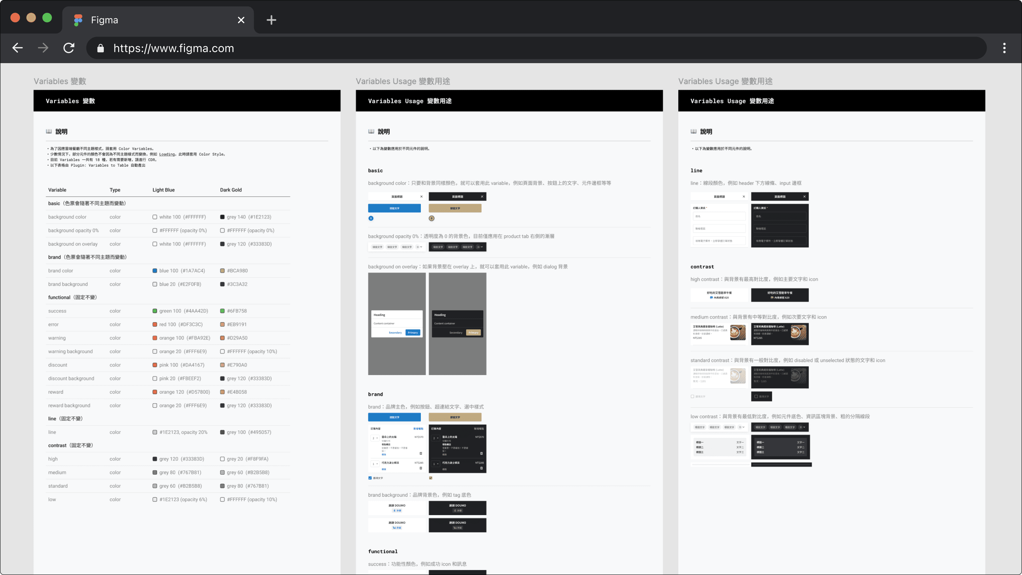
Task: Expand the chevron in the light tab bar under low contrast
Action: point(744,427)
